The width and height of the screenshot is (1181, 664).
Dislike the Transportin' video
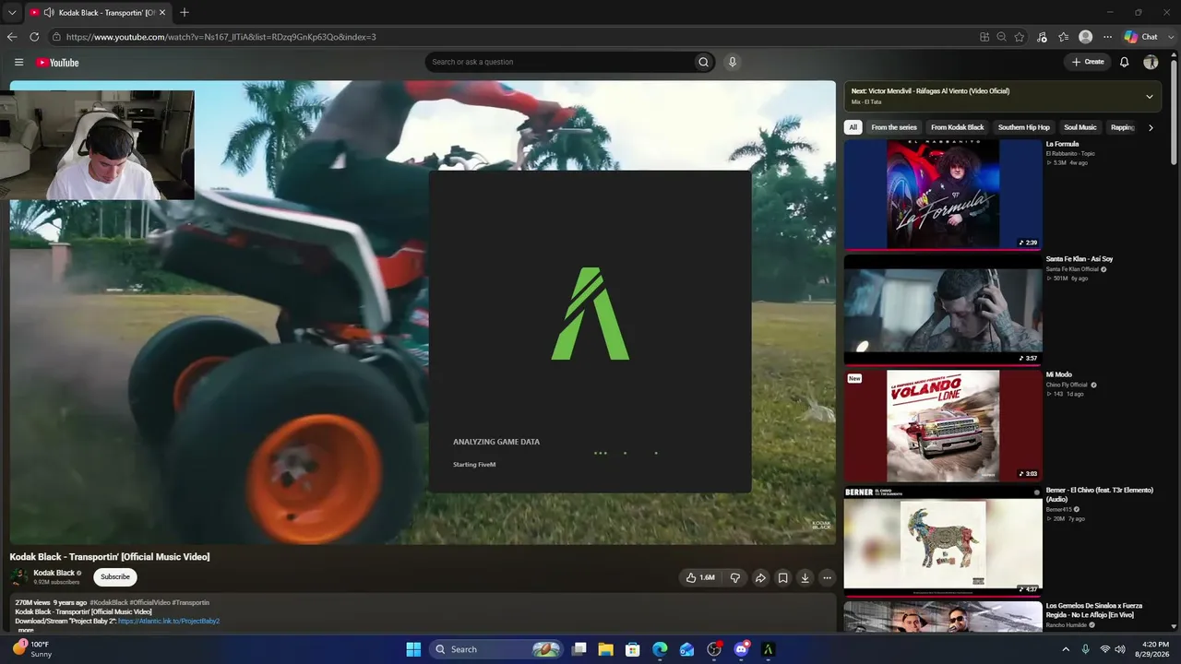735,578
